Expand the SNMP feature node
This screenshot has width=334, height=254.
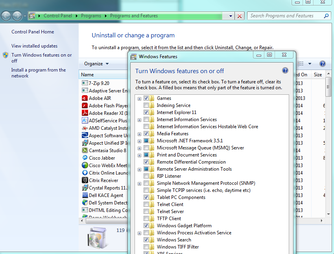pyautogui.click(x=139, y=184)
